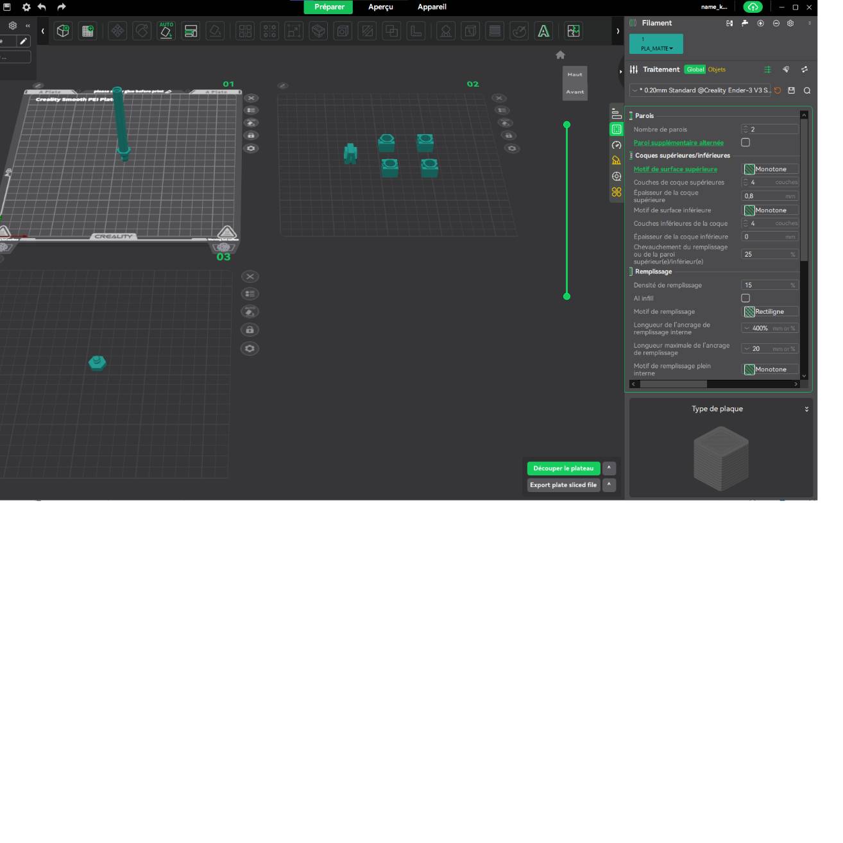843x843 pixels.
Task: Click the Nombre de parois field
Action: 770,130
